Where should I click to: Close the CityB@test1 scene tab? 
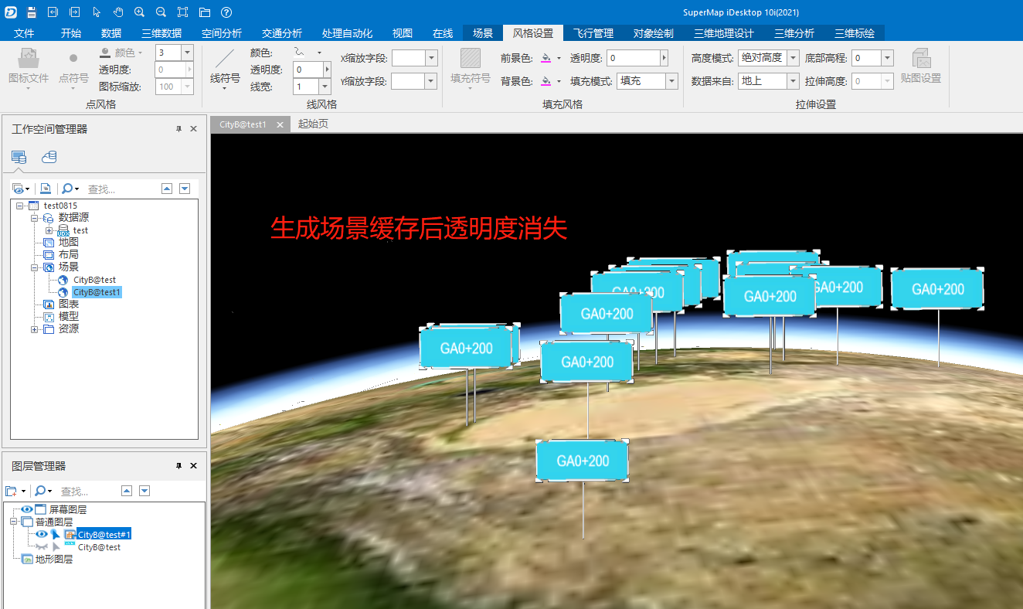pos(280,124)
